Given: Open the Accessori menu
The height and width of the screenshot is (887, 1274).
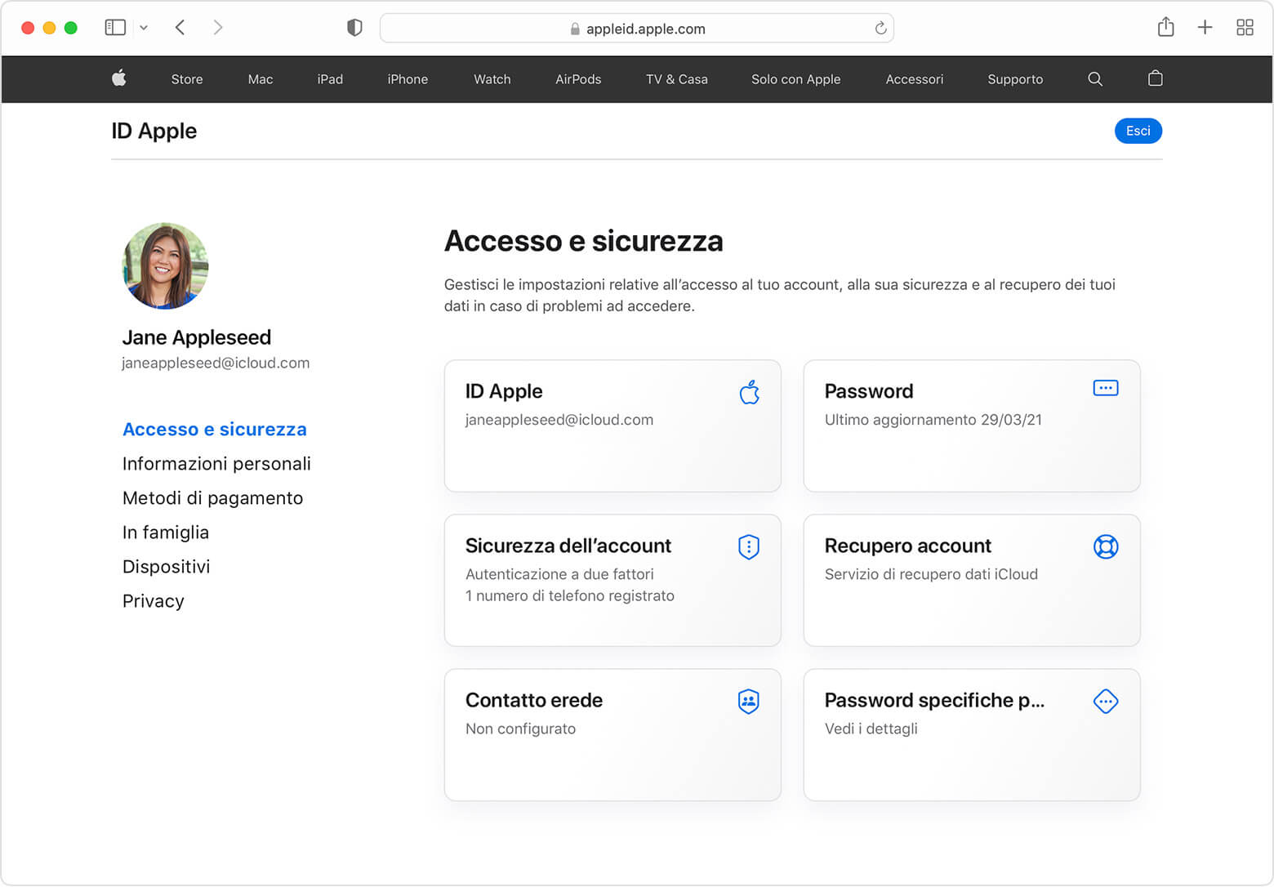Looking at the screenshot, I should pos(915,79).
